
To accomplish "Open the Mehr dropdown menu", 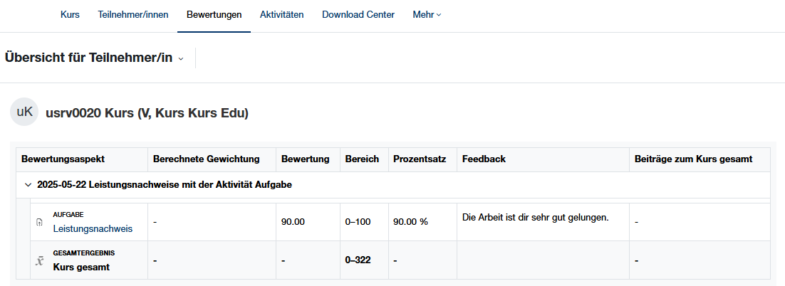I will click(x=427, y=14).
